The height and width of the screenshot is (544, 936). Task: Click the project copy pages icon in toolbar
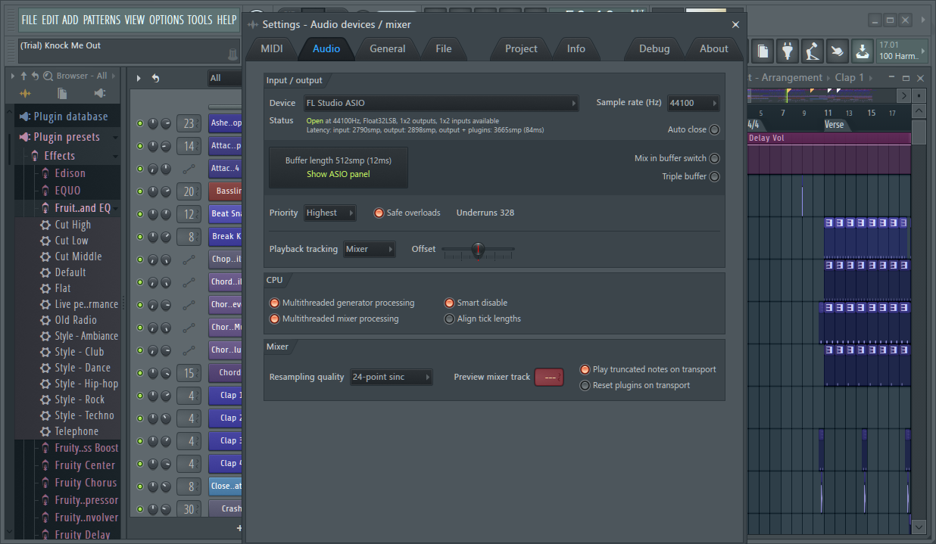tap(763, 51)
